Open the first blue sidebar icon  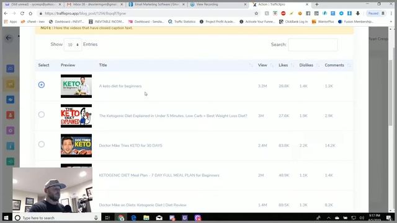pyautogui.click(x=11, y=69)
